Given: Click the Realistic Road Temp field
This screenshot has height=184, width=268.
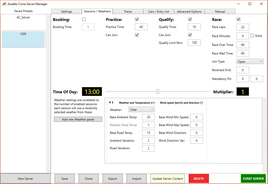Looking at the screenshot, I should 148,125.
